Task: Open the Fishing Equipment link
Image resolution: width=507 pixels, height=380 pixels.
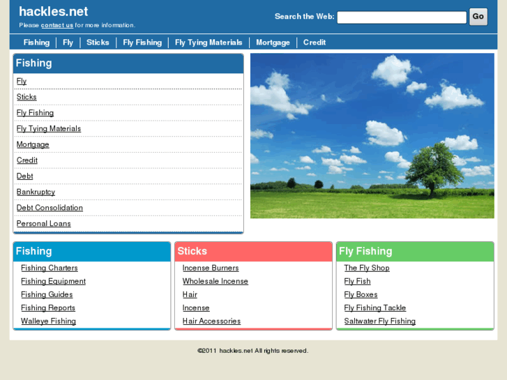Action: tap(54, 282)
